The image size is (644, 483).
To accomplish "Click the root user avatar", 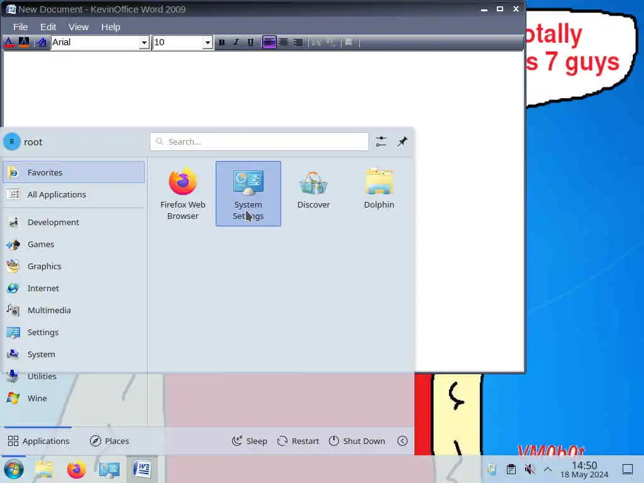I will coord(12,142).
